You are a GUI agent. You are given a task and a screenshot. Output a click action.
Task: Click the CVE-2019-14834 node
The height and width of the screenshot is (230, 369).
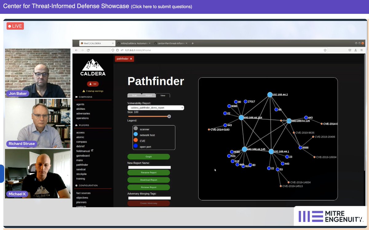288,182
